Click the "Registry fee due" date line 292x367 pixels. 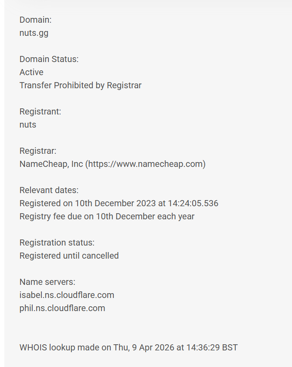pos(107,216)
